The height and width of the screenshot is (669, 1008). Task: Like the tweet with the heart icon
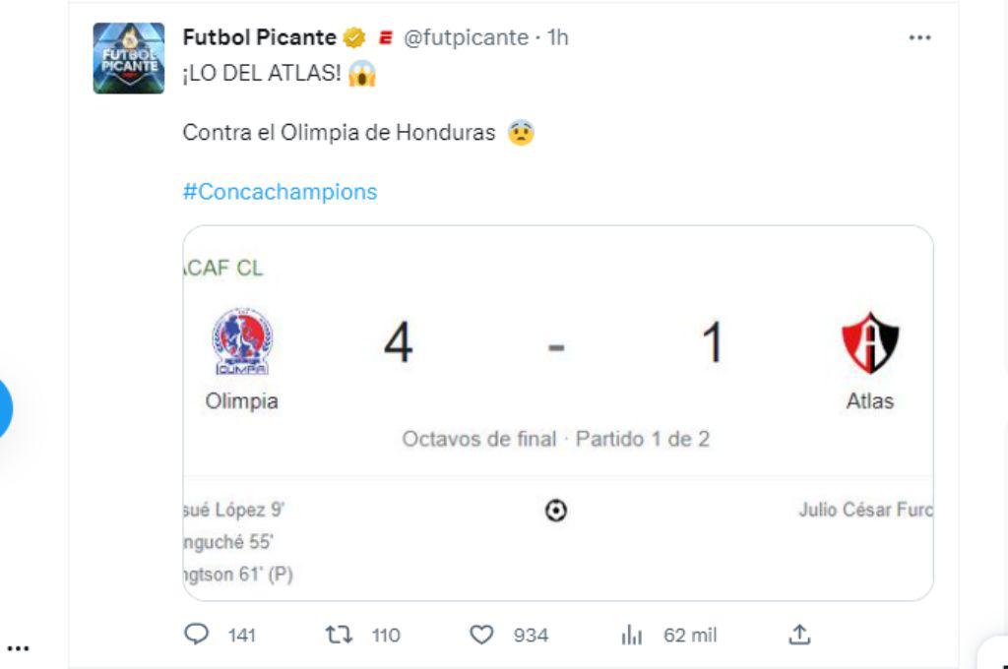point(481,635)
